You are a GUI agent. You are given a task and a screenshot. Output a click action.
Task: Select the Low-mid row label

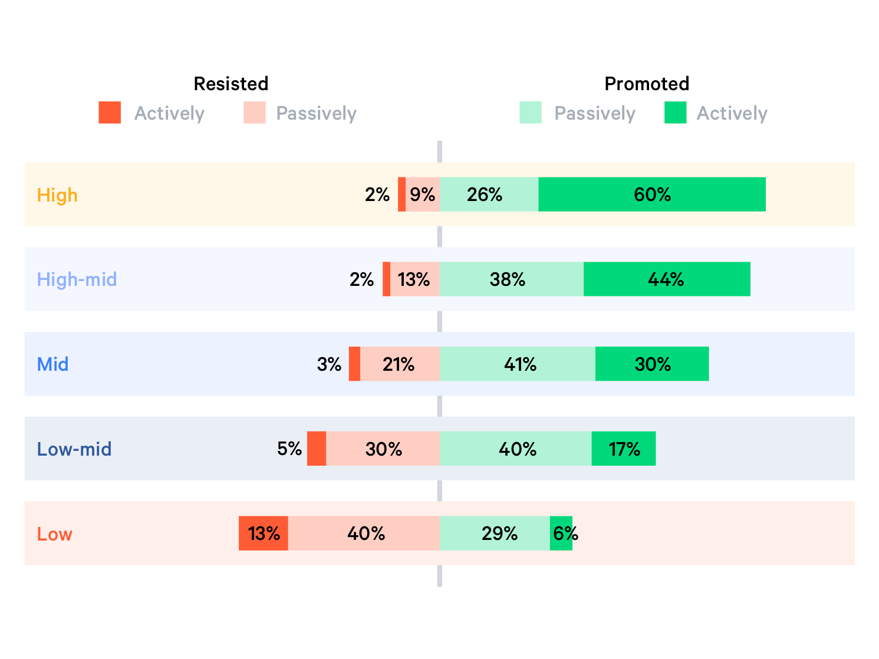[74, 449]
